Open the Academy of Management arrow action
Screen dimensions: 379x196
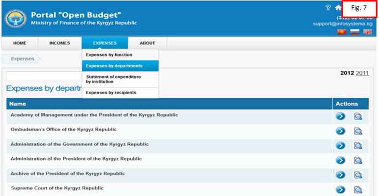(340, 116)
